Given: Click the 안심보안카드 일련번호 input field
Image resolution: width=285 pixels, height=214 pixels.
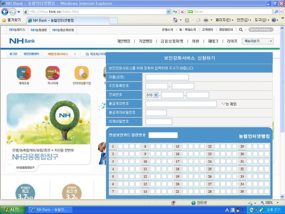Looking at the screenshot, I should tap(163, 135).
